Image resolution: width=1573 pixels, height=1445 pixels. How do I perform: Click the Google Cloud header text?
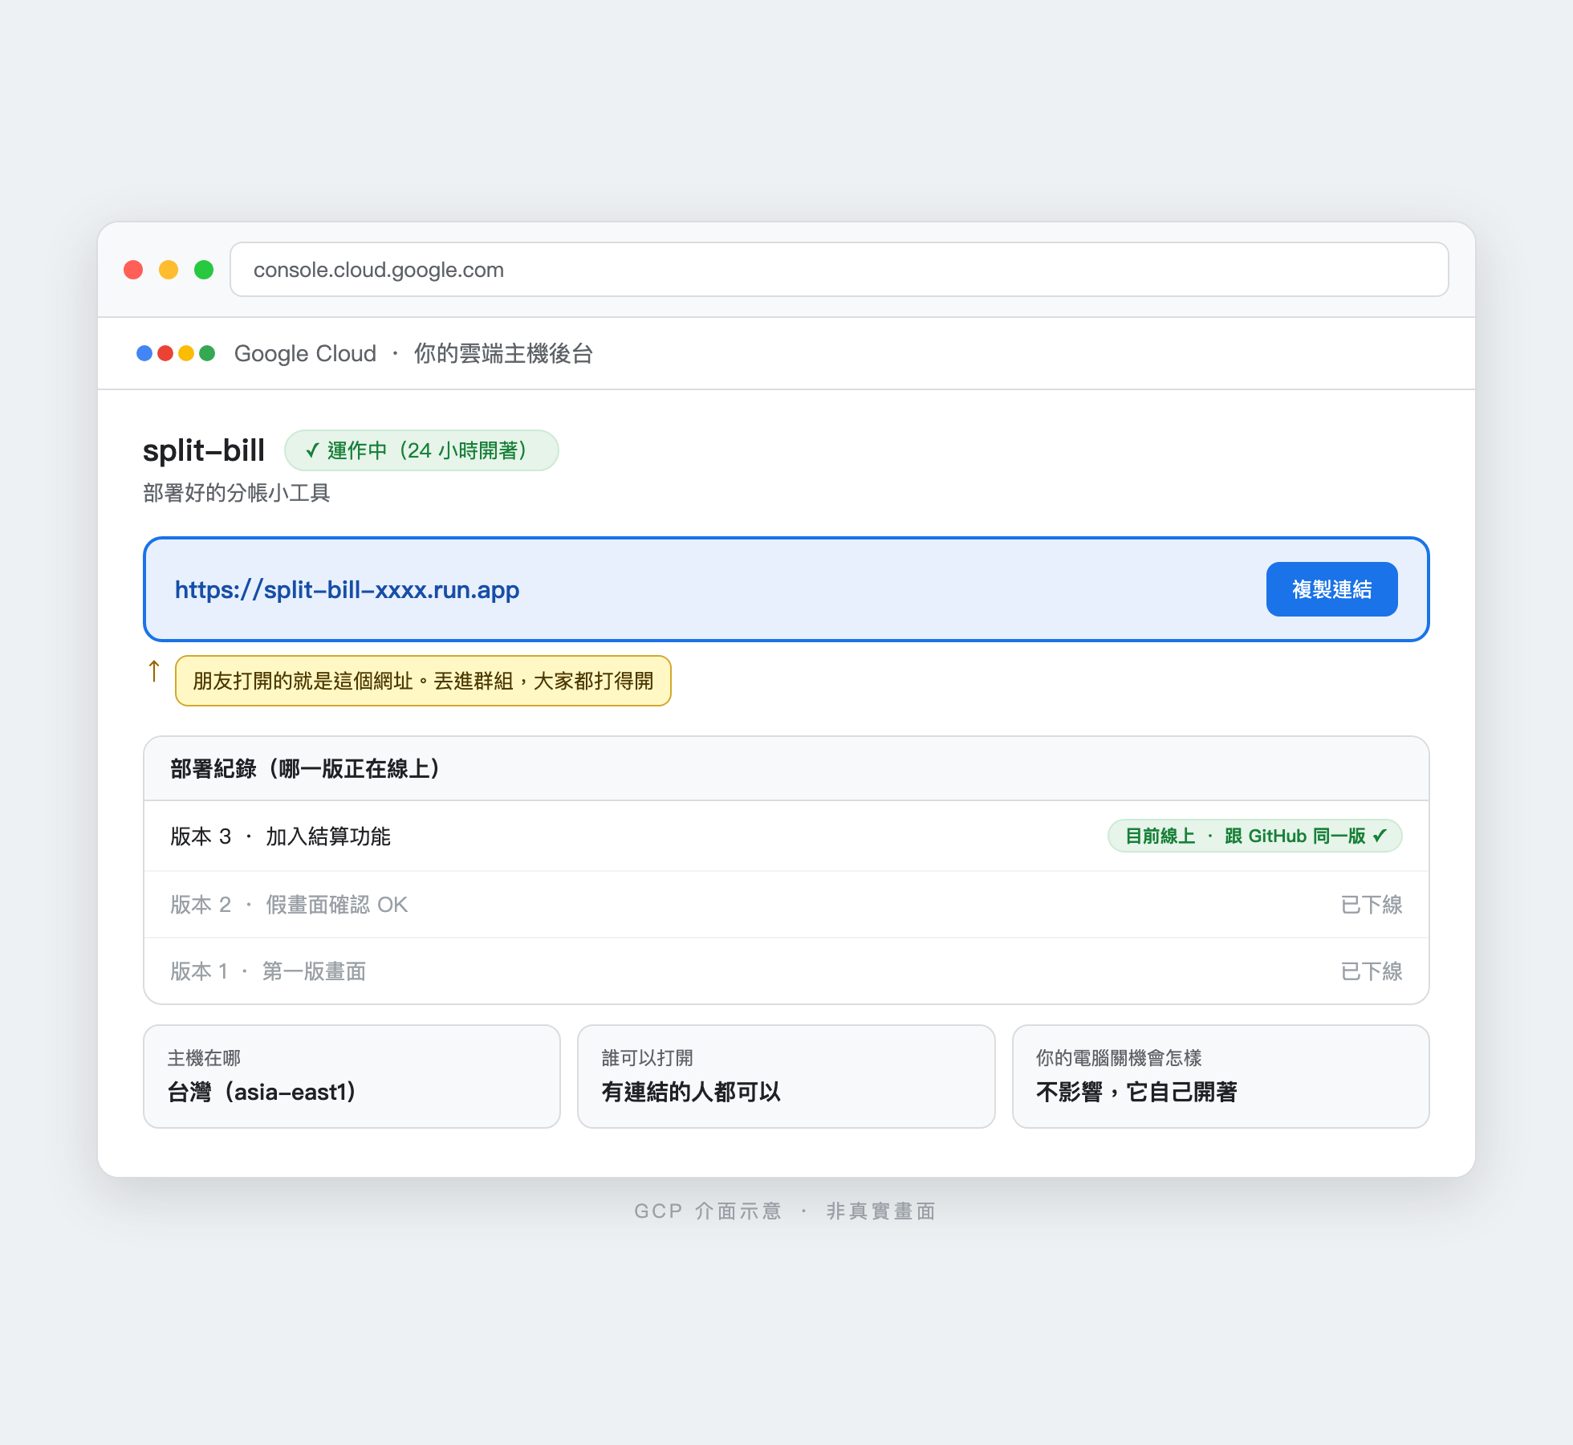(x=305, y=353)
